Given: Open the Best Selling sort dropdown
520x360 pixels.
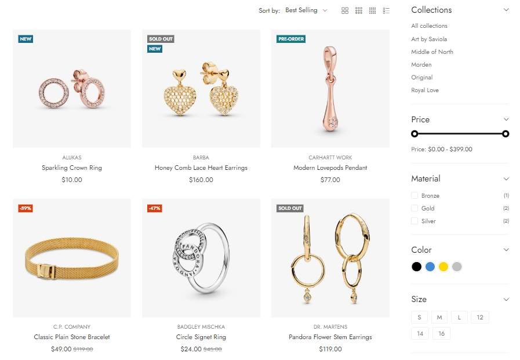Looking at the screenshot, I should click(306, 10).
